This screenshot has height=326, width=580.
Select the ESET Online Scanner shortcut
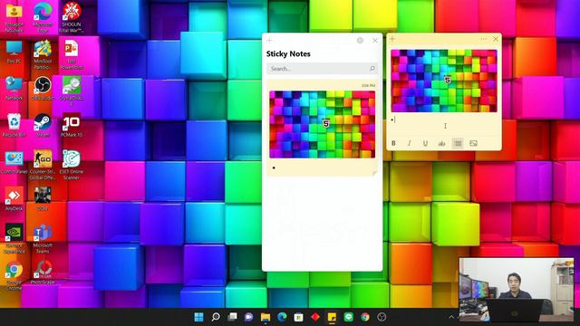tap(72, 165)
